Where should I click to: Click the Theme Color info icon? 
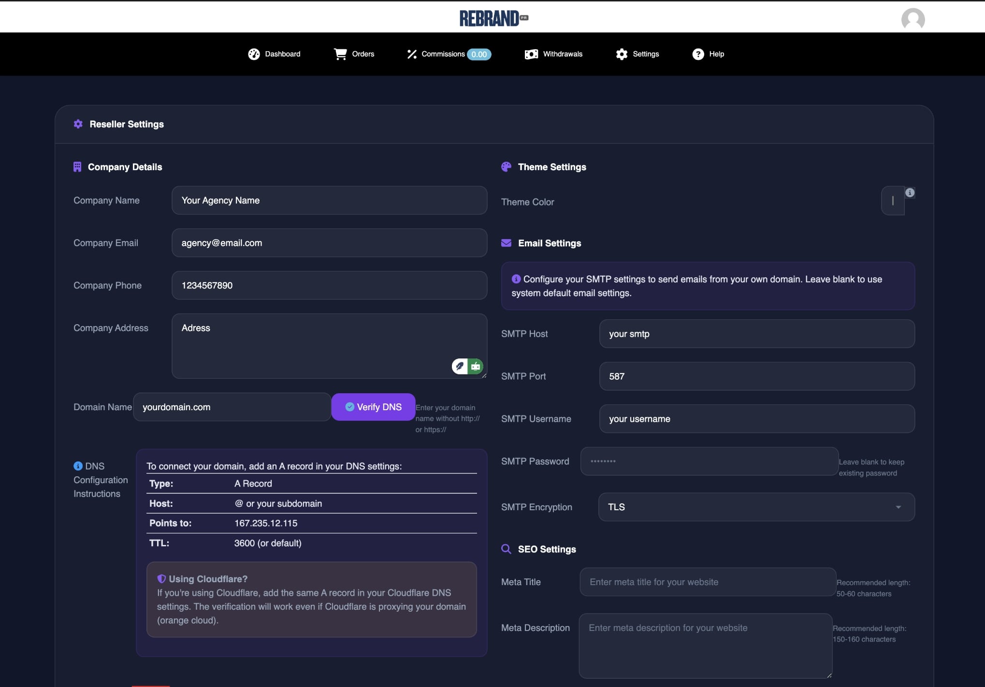[x=910, y=193]
